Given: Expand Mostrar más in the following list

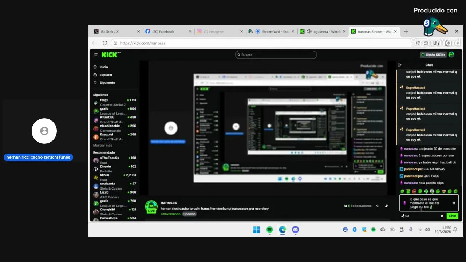Looking at the screenshot, I should [x=102, y=145].
